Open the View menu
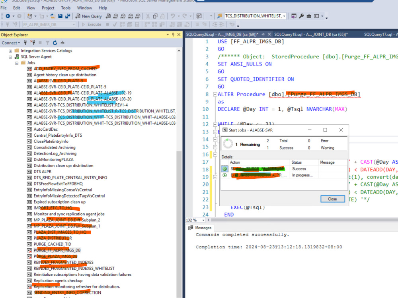 [x=31, y=8]
